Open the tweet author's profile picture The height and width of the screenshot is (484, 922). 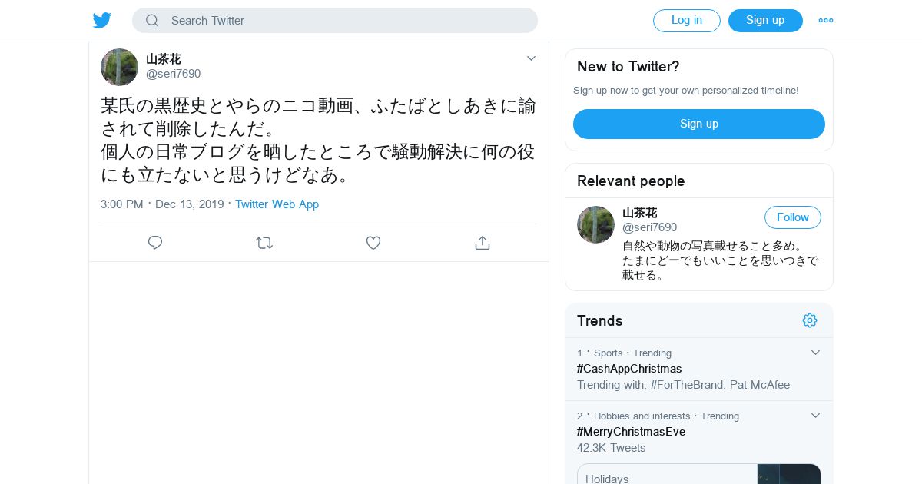119,67
